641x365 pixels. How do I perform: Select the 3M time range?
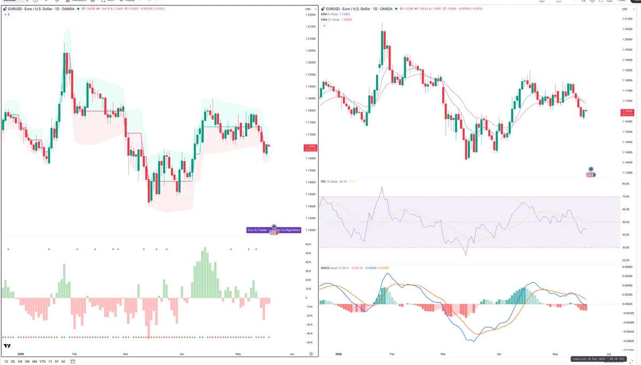click(27, 361)
